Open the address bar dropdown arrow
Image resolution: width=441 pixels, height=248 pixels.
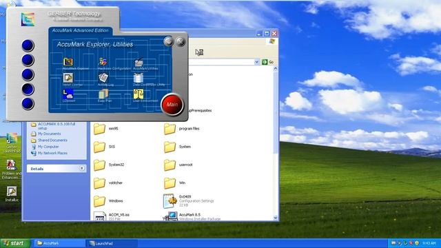(256, 62)
